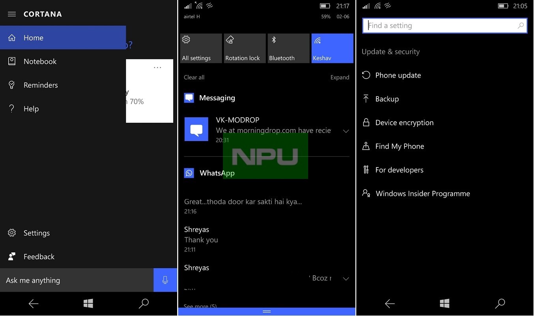Tap the Keshav Wi-Fi quick action tile
535x316 pixels.
tap(332, 48)
